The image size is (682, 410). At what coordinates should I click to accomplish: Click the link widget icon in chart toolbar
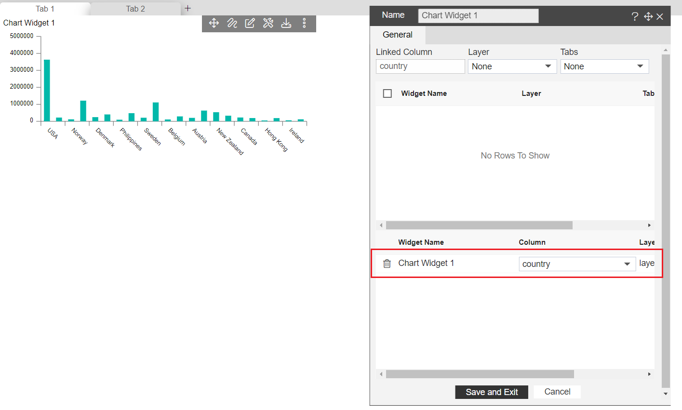232,23
